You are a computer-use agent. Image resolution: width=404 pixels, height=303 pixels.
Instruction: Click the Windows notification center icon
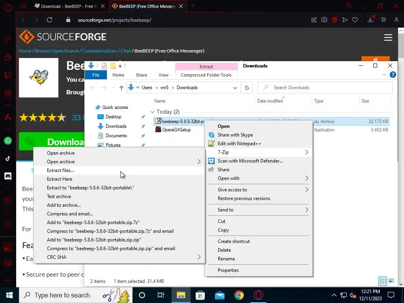(391, 295)
